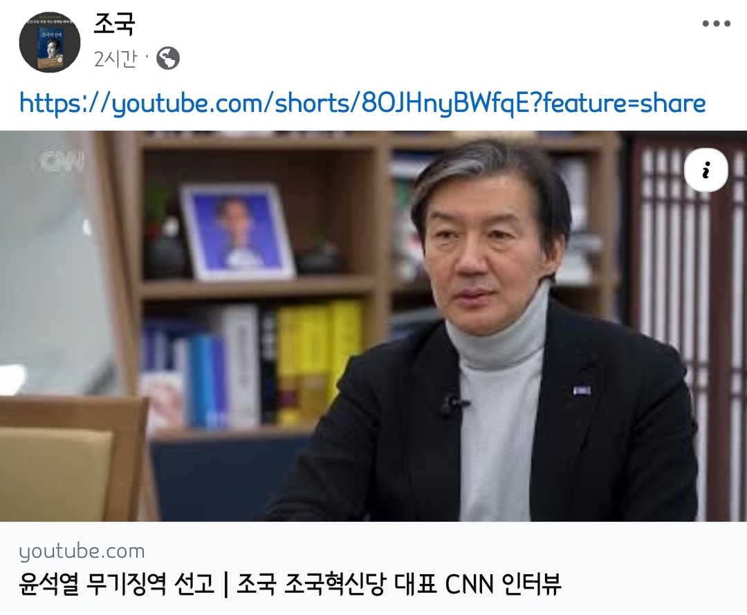The width and height of the screenshot is (747, 615).
Task: Open the 조국 profile picture
Action: [x=50, y=42]
